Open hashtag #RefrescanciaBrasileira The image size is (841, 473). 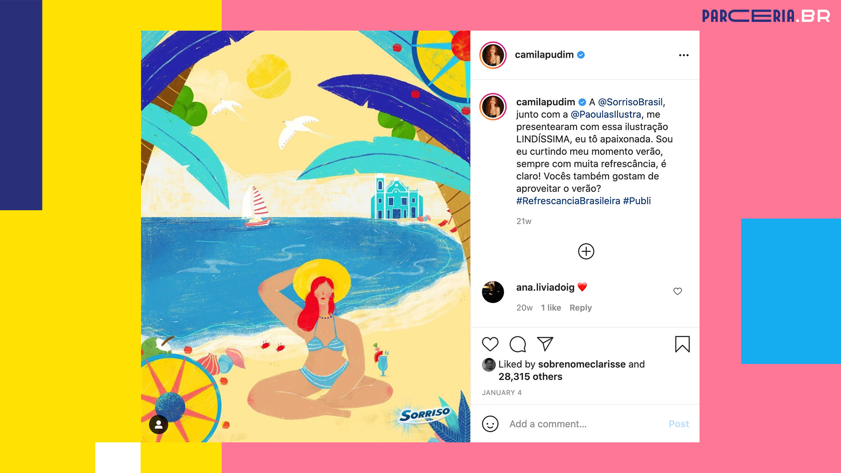coord(568,201)
